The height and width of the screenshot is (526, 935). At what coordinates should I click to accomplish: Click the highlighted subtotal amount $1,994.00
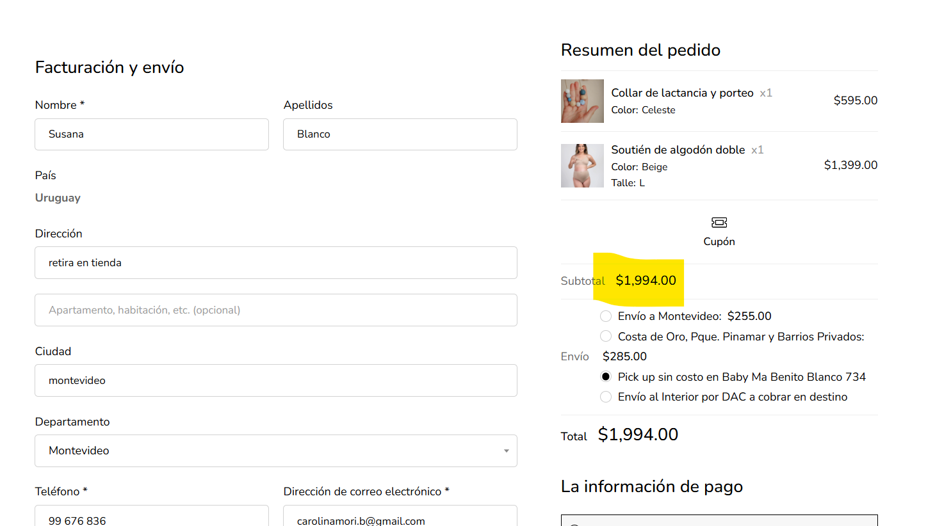pos(646,280)
